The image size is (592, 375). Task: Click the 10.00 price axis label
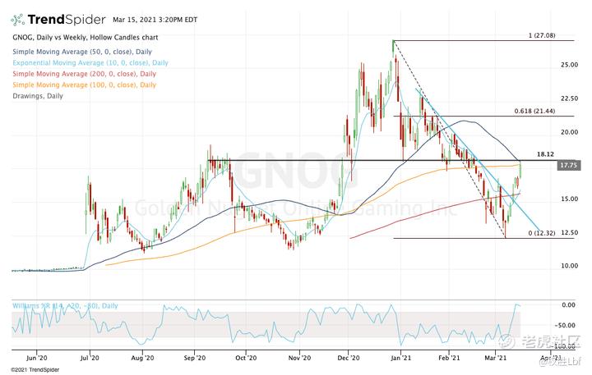coord(569,266)
